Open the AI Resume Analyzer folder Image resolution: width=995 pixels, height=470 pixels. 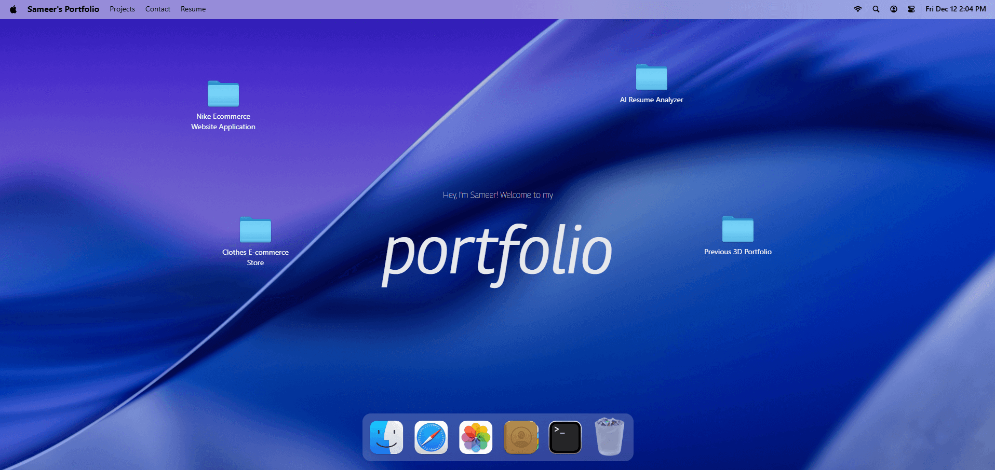click(652, 84)
